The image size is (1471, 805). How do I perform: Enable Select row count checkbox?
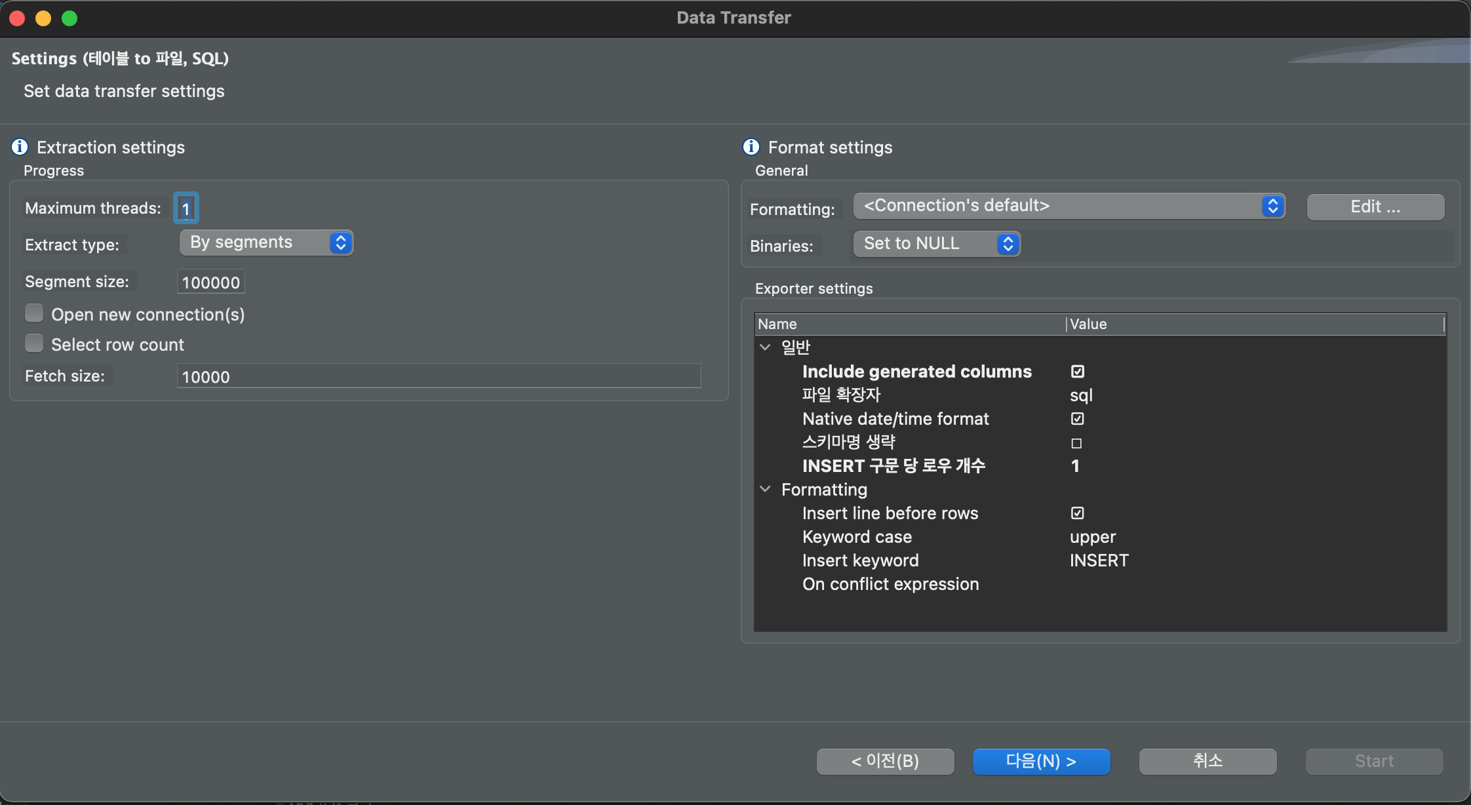click(x=34, y=344)
